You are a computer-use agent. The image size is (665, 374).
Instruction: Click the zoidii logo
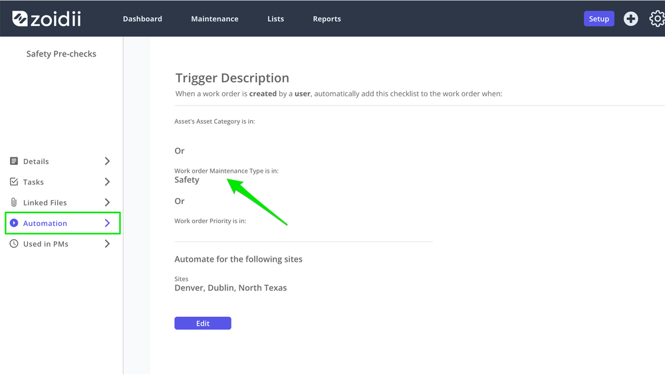pyautogui.click(x=47, y=19)
